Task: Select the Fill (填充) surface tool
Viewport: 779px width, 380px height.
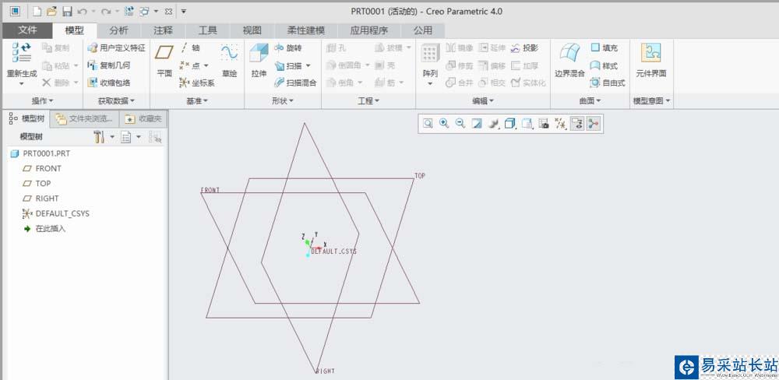Action: pos(605,47)
